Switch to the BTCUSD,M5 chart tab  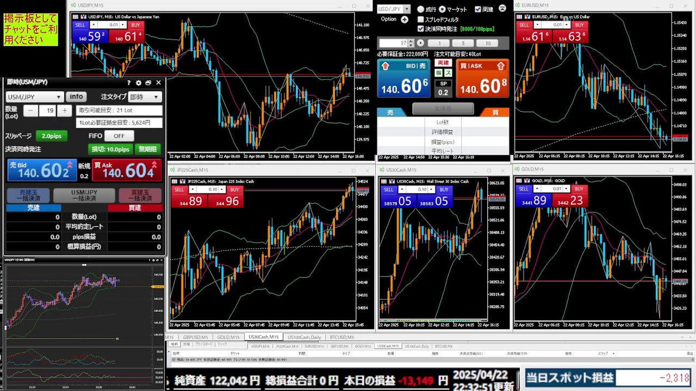coord(341,337)
